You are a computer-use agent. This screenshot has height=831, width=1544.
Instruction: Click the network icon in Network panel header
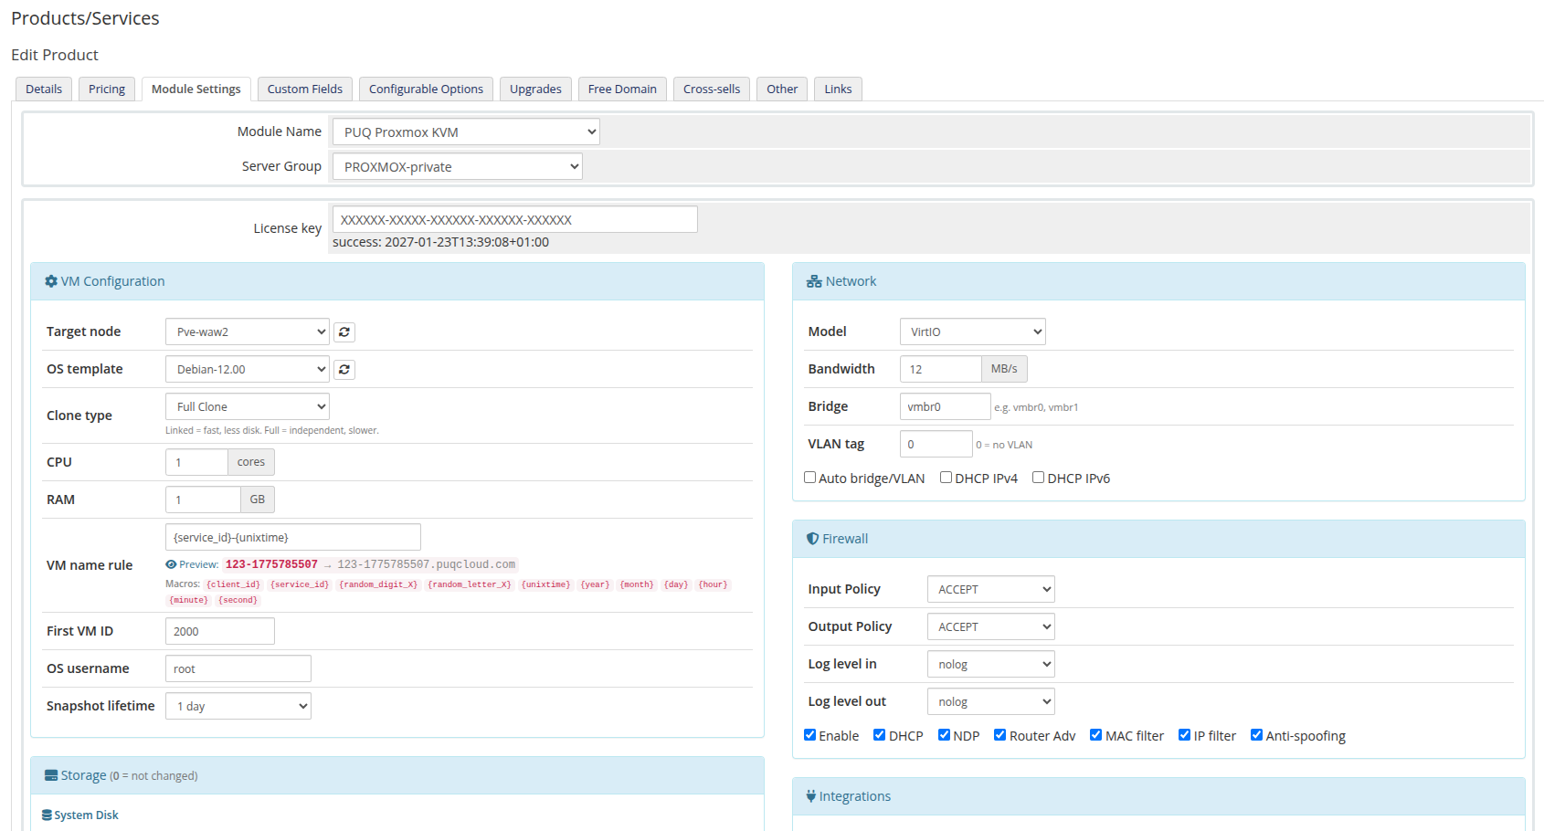coord(814,280)
